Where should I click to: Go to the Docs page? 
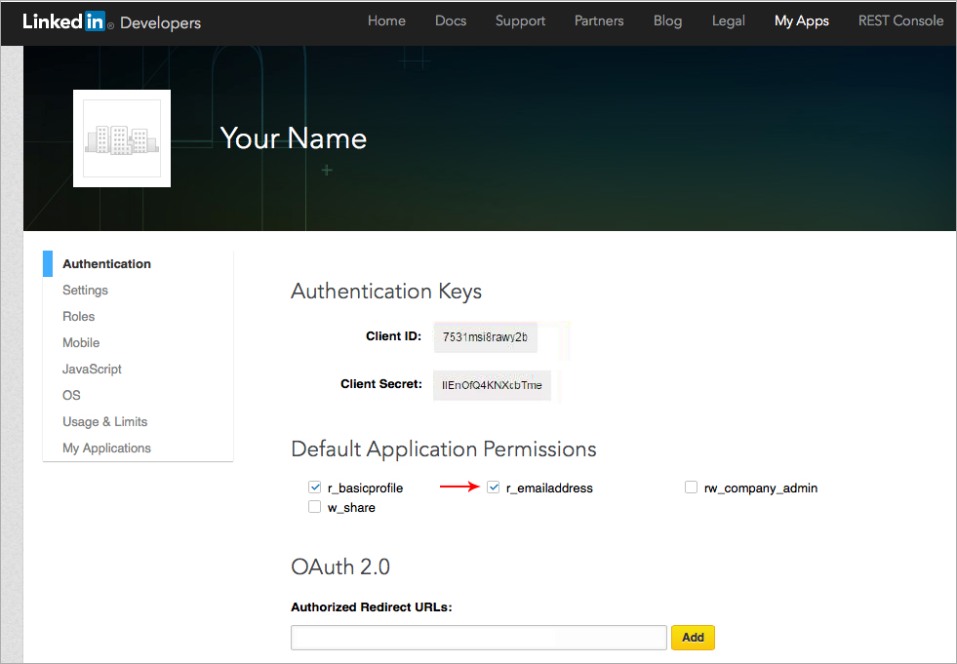pos(451,21)
